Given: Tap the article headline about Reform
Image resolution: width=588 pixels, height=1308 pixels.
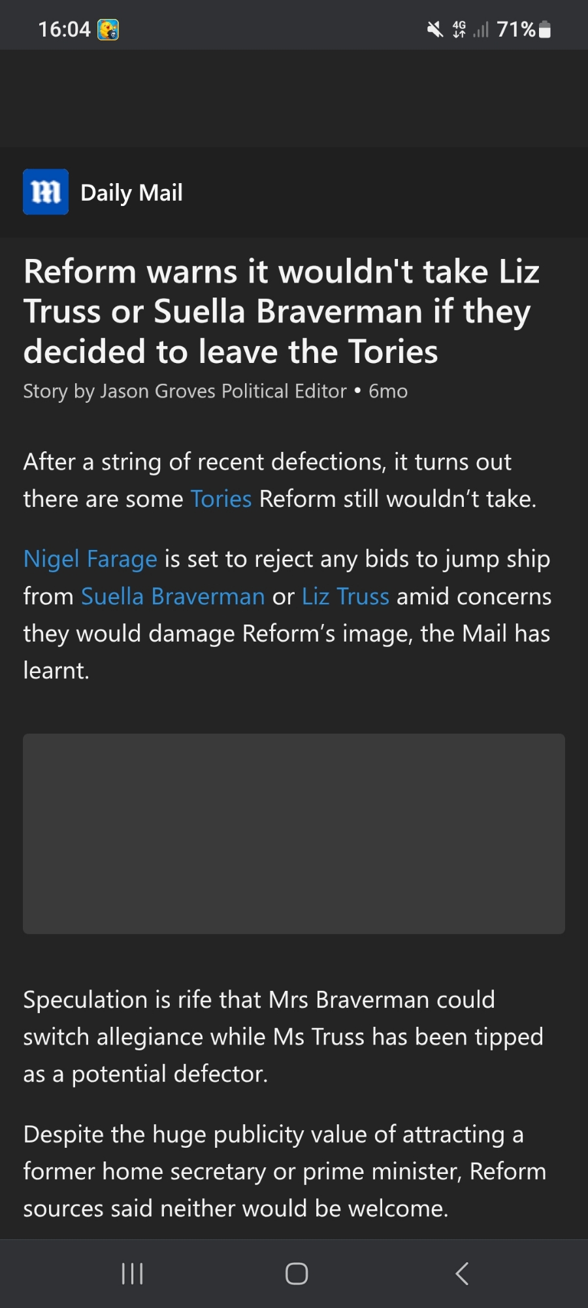Looking at the screenshot, I should click(282, 311).
